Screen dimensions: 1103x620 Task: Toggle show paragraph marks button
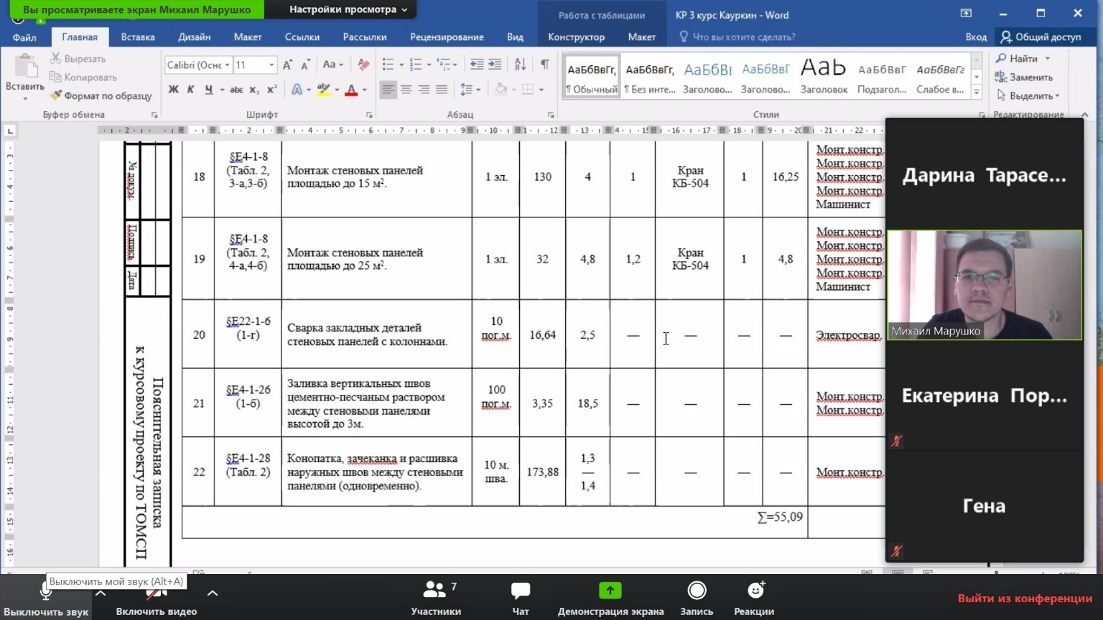(x=545, y=65)
